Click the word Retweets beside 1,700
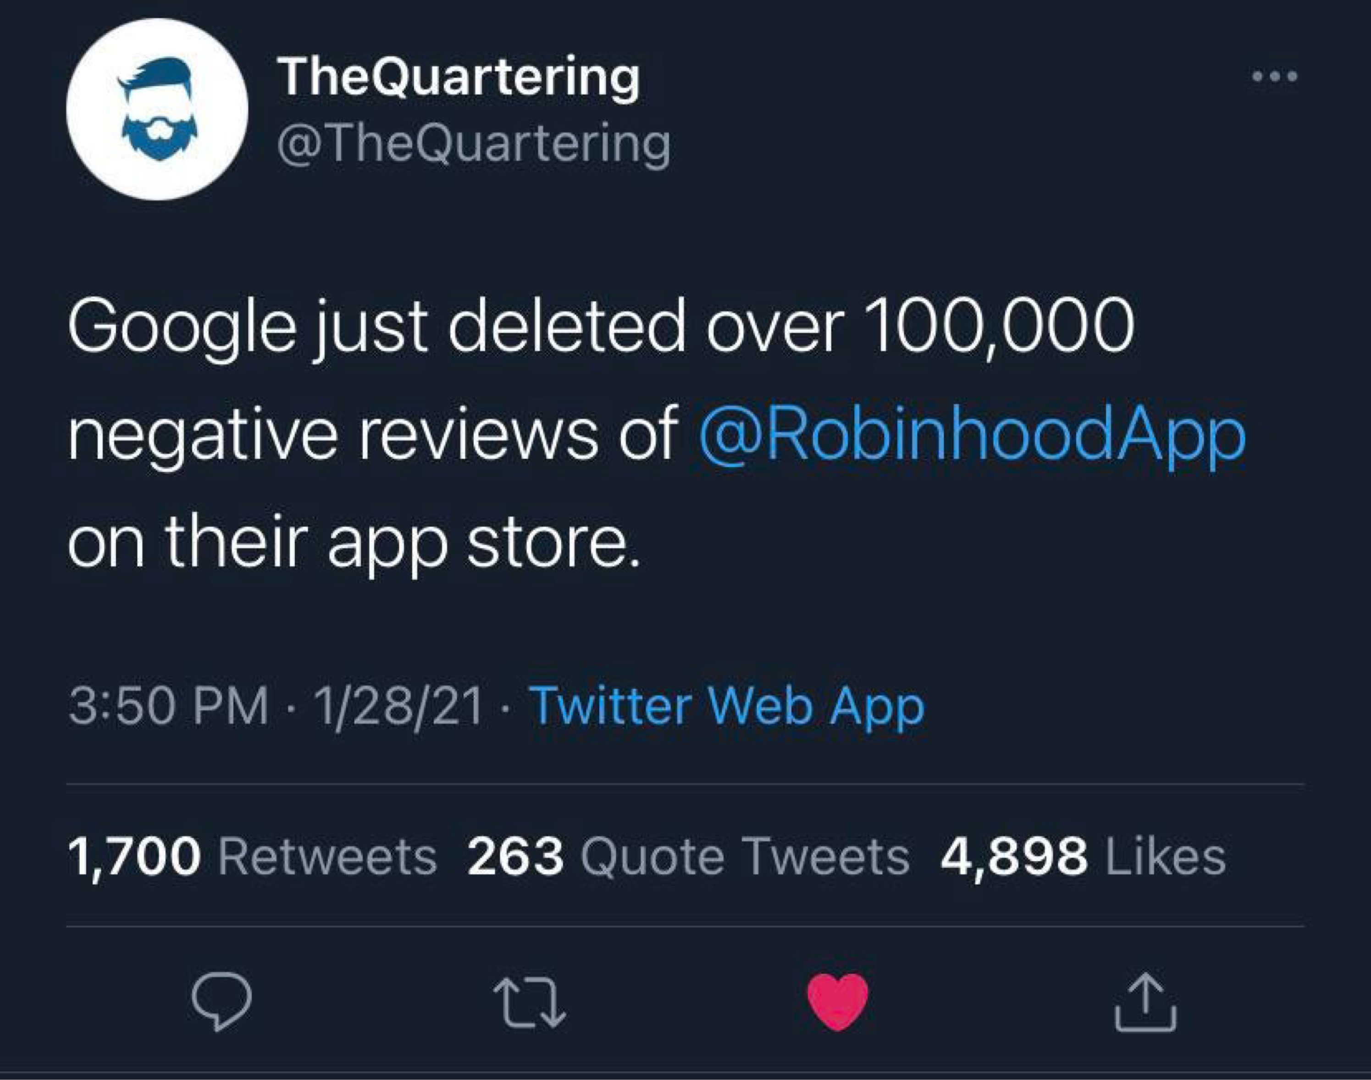 (x=327, y=857)
